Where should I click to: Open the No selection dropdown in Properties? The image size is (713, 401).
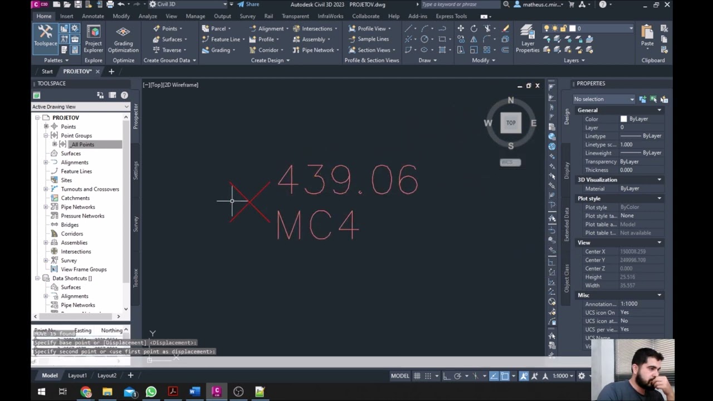click(x=604, y=99)
